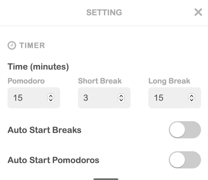Increment Short Break minutes using up arrow

pos(121,96)
